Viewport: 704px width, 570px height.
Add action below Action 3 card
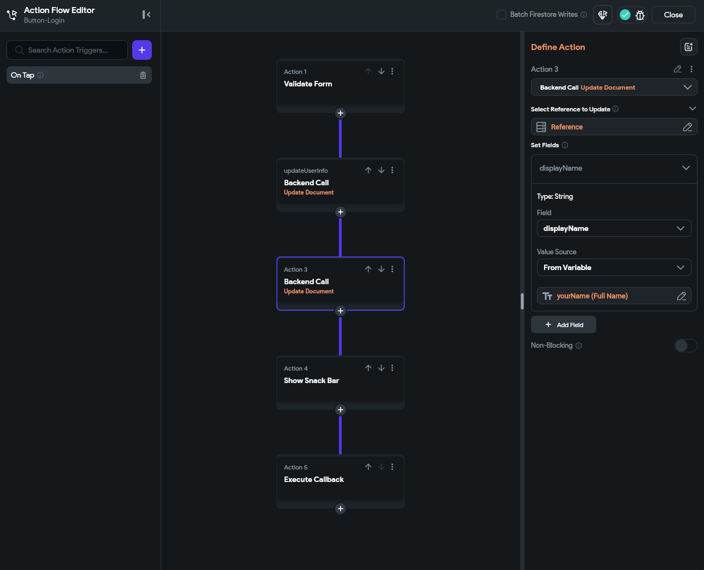pos(341,311)
